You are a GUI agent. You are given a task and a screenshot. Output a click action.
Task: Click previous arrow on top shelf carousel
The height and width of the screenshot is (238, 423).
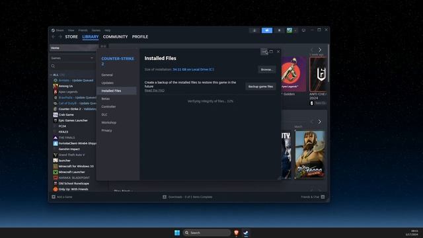[x=312, y=50]
